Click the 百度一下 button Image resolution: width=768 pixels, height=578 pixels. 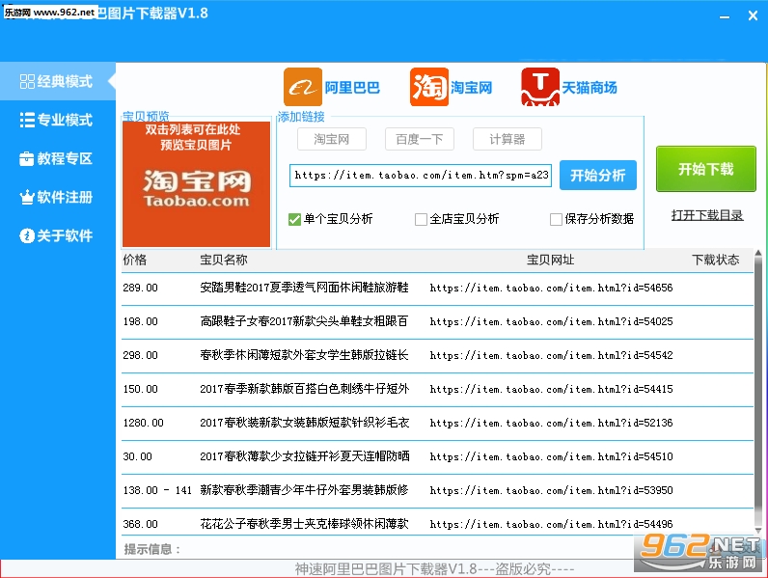(420, 139)
